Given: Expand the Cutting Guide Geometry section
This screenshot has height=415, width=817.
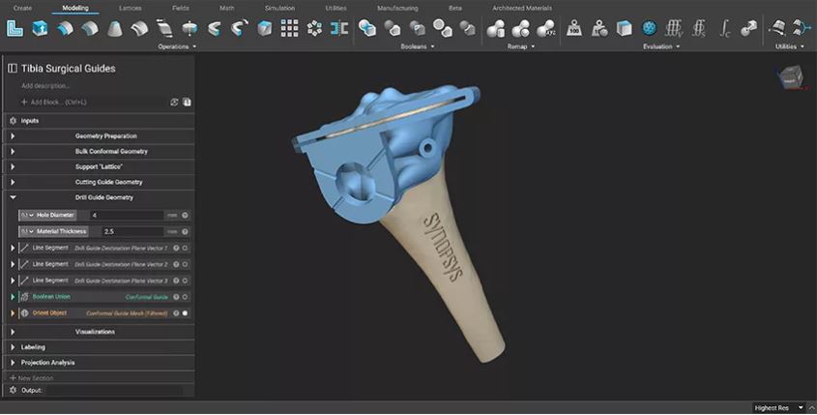Looking at the screenshot, I should click(13, 183).
